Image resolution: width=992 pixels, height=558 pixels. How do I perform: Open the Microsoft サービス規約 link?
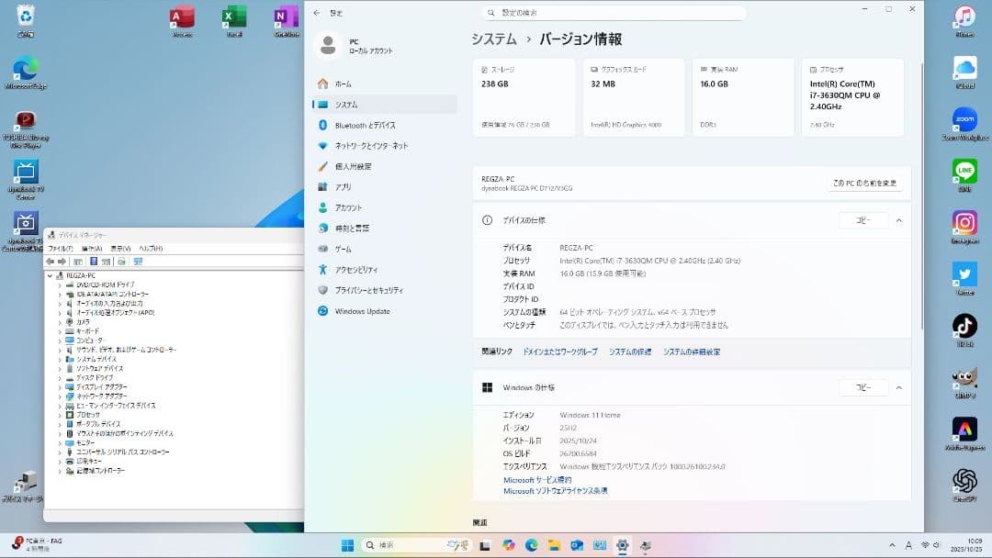(x=538, y=480)
